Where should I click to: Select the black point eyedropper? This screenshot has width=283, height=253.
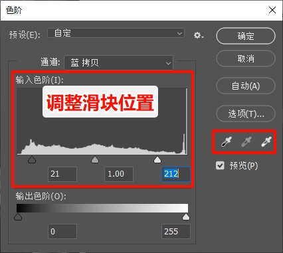coord(227,142)
